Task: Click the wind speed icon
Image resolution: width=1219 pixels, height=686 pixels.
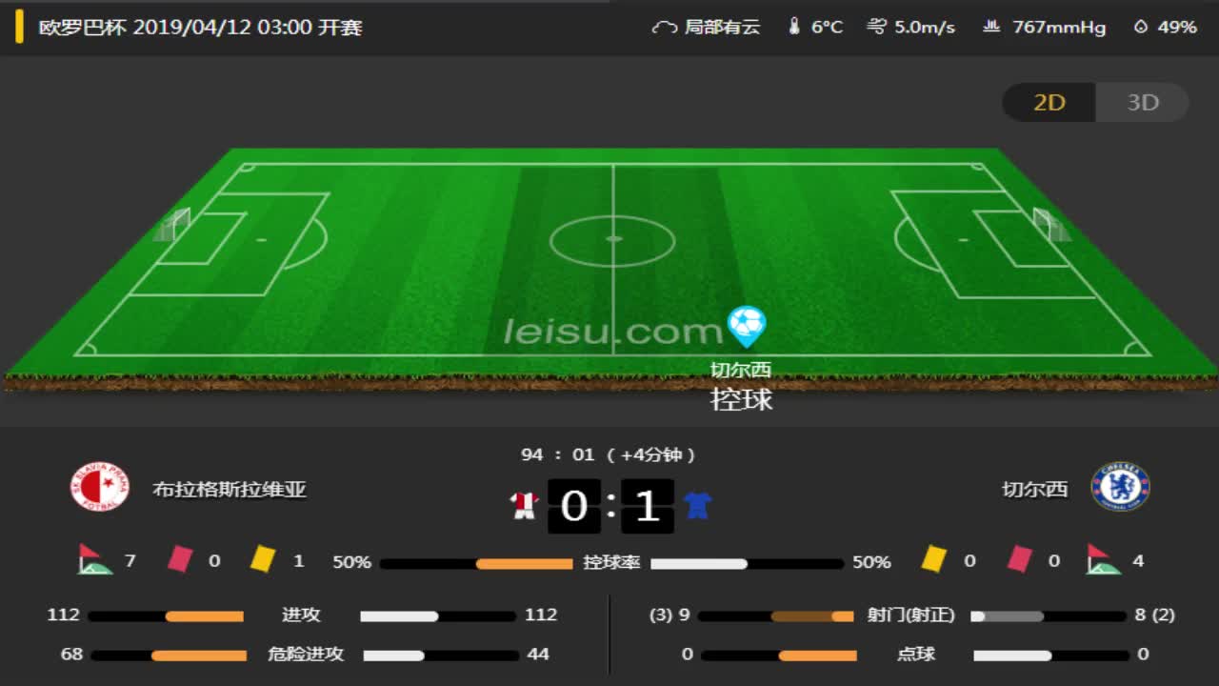Action: [876, 27]
